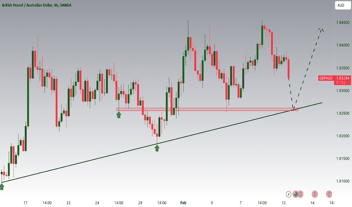Screen dimensions: 352x207
Task: Click the 14:00 label between 29 and Feb
Action: click(162, 203)
